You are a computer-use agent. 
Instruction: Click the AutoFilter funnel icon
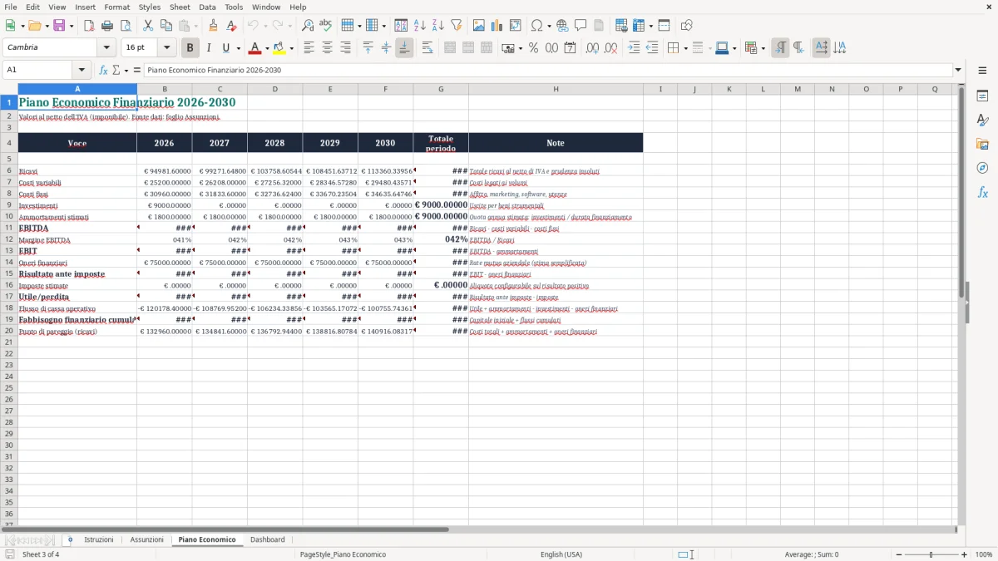pos(457,26)
